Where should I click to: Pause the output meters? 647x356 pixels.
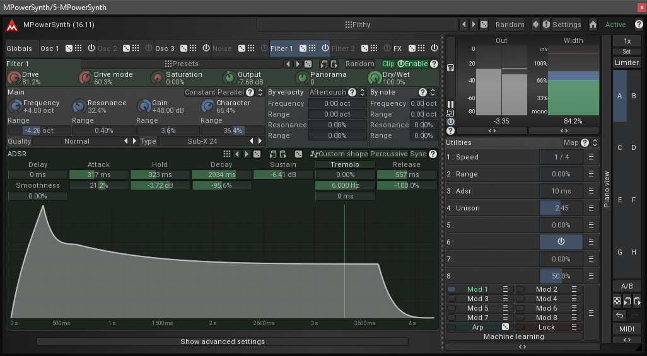coord(450,104)
